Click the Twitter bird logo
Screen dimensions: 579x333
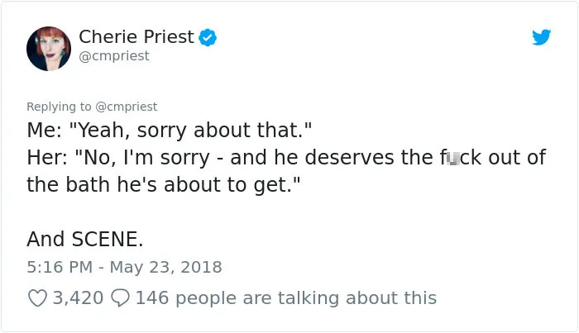[x=541, y=37]
